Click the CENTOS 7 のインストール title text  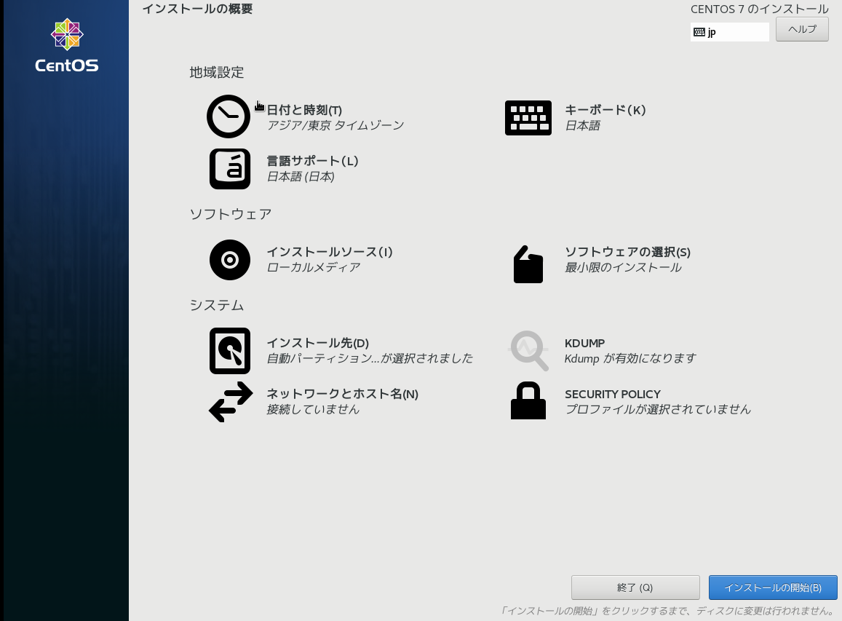point(759,9)
